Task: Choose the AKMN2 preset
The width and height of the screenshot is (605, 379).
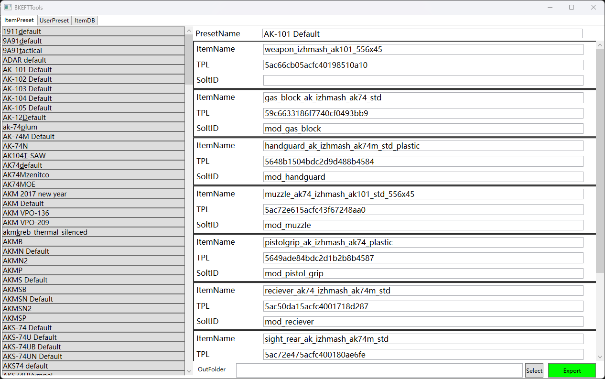Action: (93, 261)
